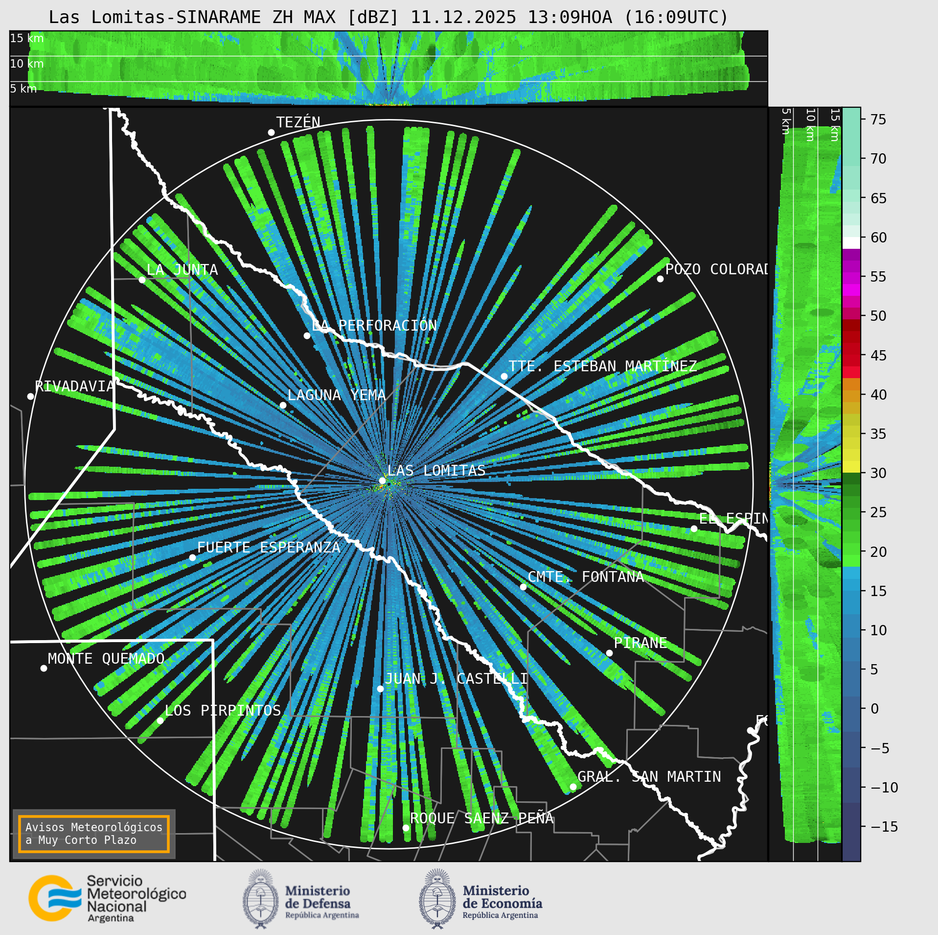Click the Tezén location dot

point(271,132)
